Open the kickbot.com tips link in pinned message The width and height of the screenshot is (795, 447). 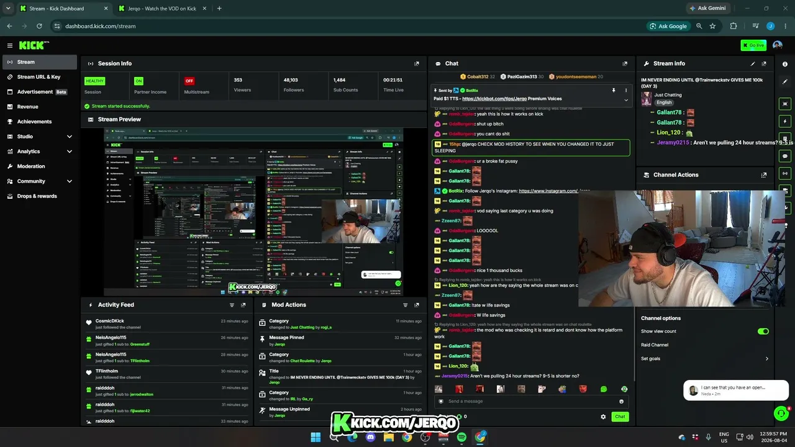494,99
